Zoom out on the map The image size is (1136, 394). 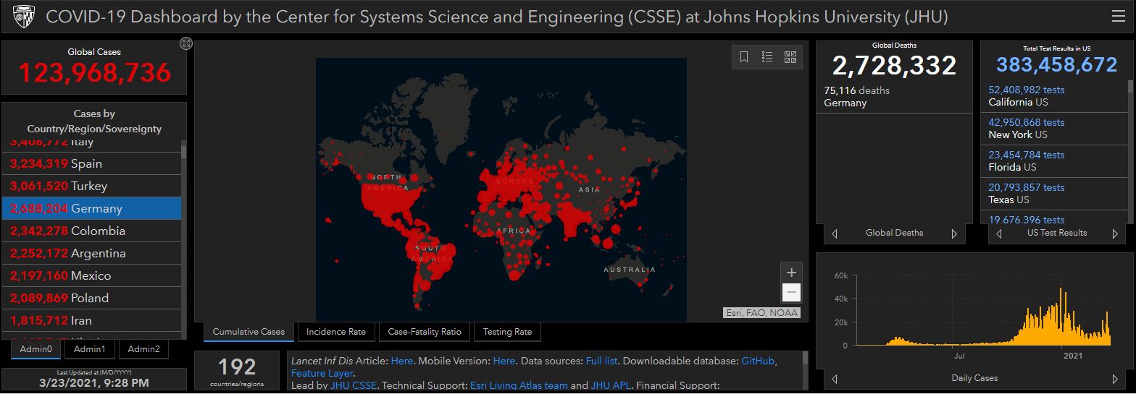point(791,293)
